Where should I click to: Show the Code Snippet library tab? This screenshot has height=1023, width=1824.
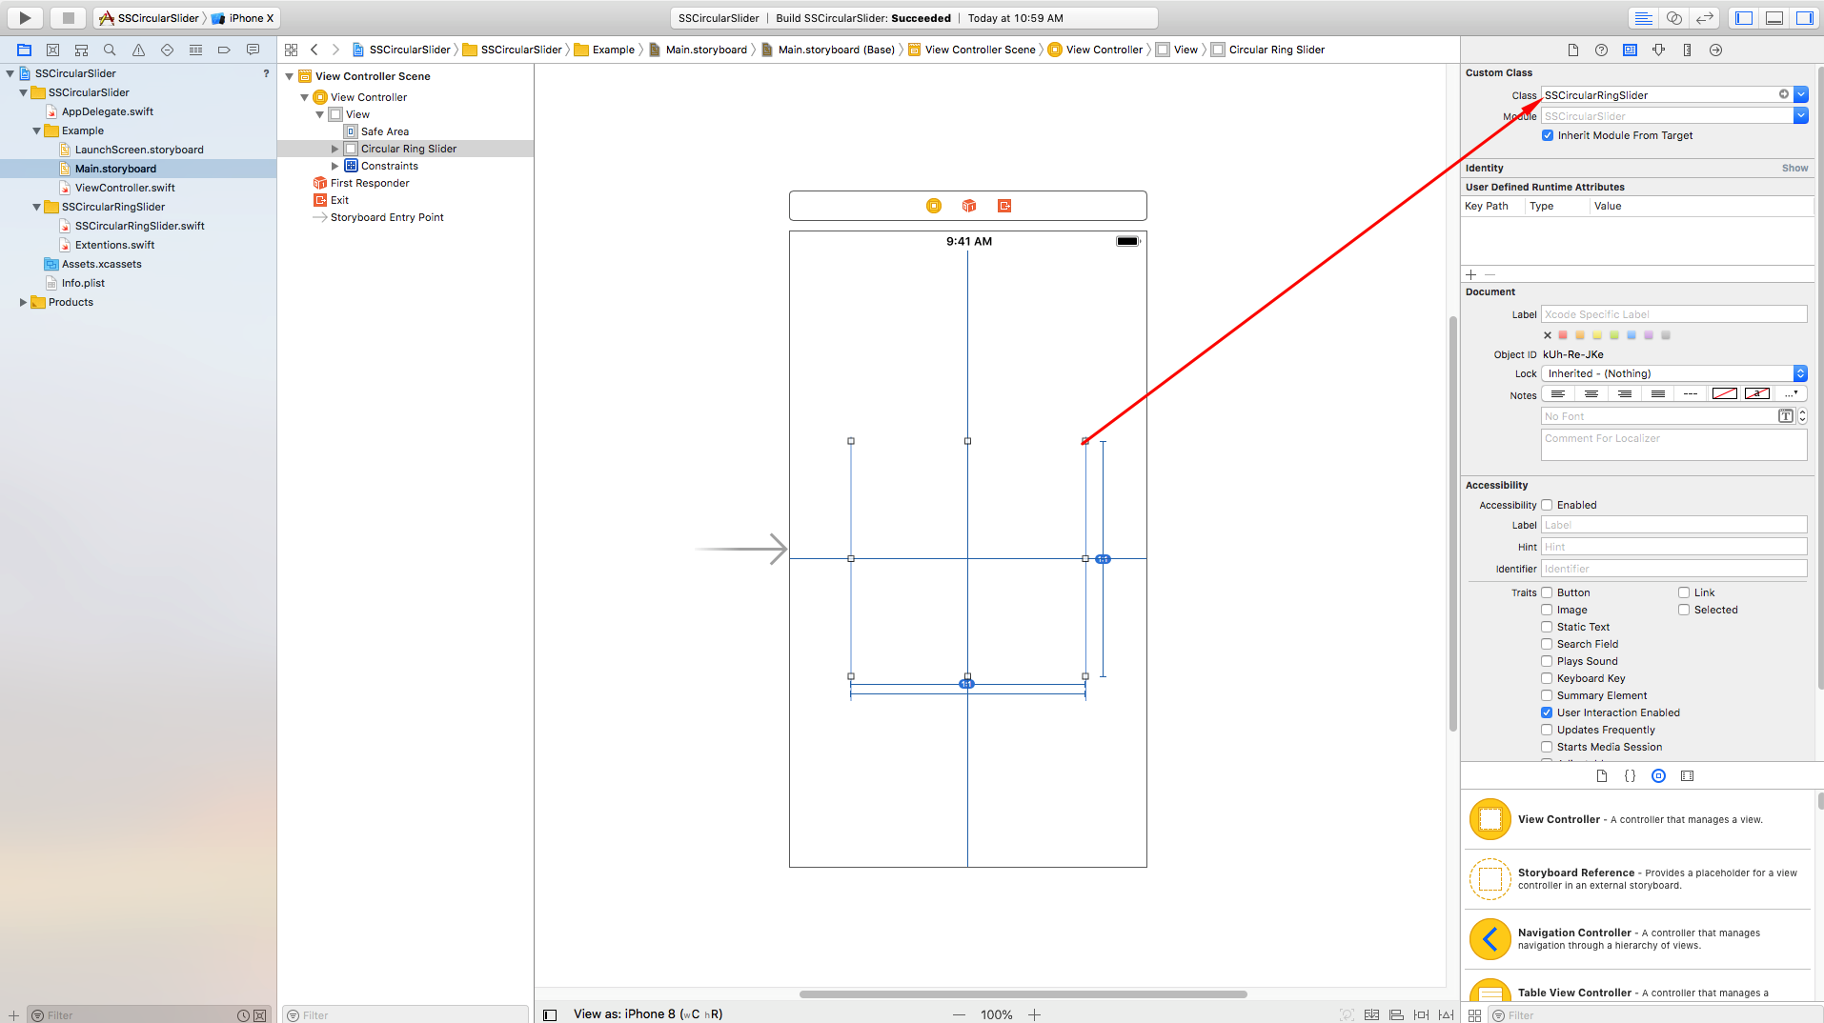[1631, 776]
